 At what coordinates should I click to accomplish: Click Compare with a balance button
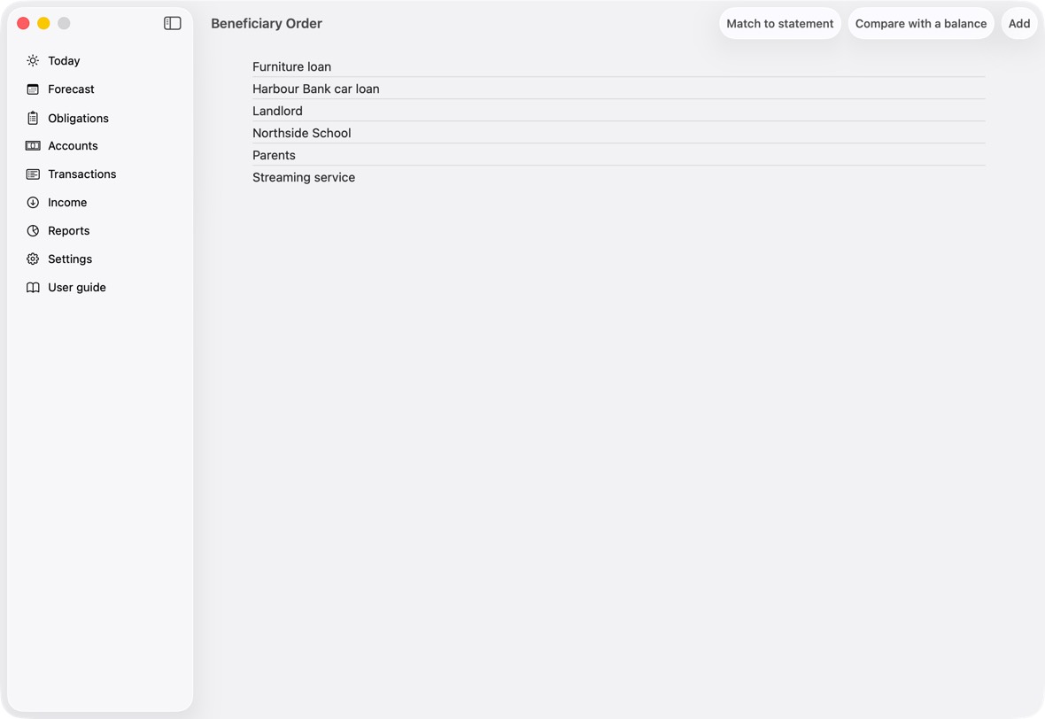point(921,23)
